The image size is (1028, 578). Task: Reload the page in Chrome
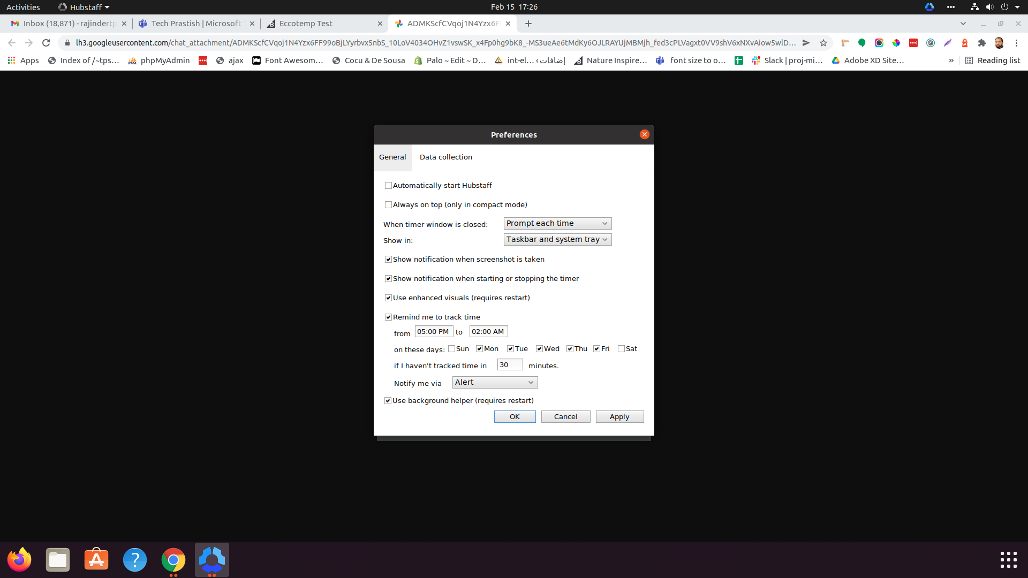pos(46,43)
